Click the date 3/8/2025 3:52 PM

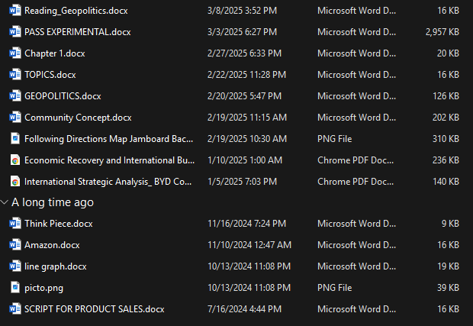(x=243, y=11)
